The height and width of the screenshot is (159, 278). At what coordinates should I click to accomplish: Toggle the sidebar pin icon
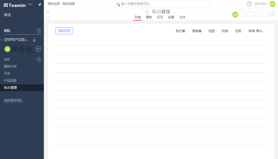coord(40,5)
